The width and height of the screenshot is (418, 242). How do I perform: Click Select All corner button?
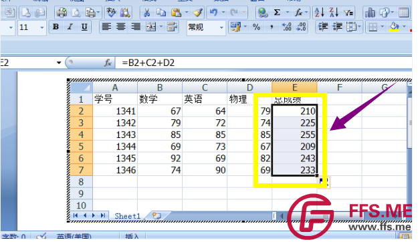(x=82, y=87)
